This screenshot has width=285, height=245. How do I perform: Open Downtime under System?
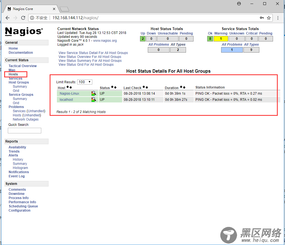click(16, 194)
